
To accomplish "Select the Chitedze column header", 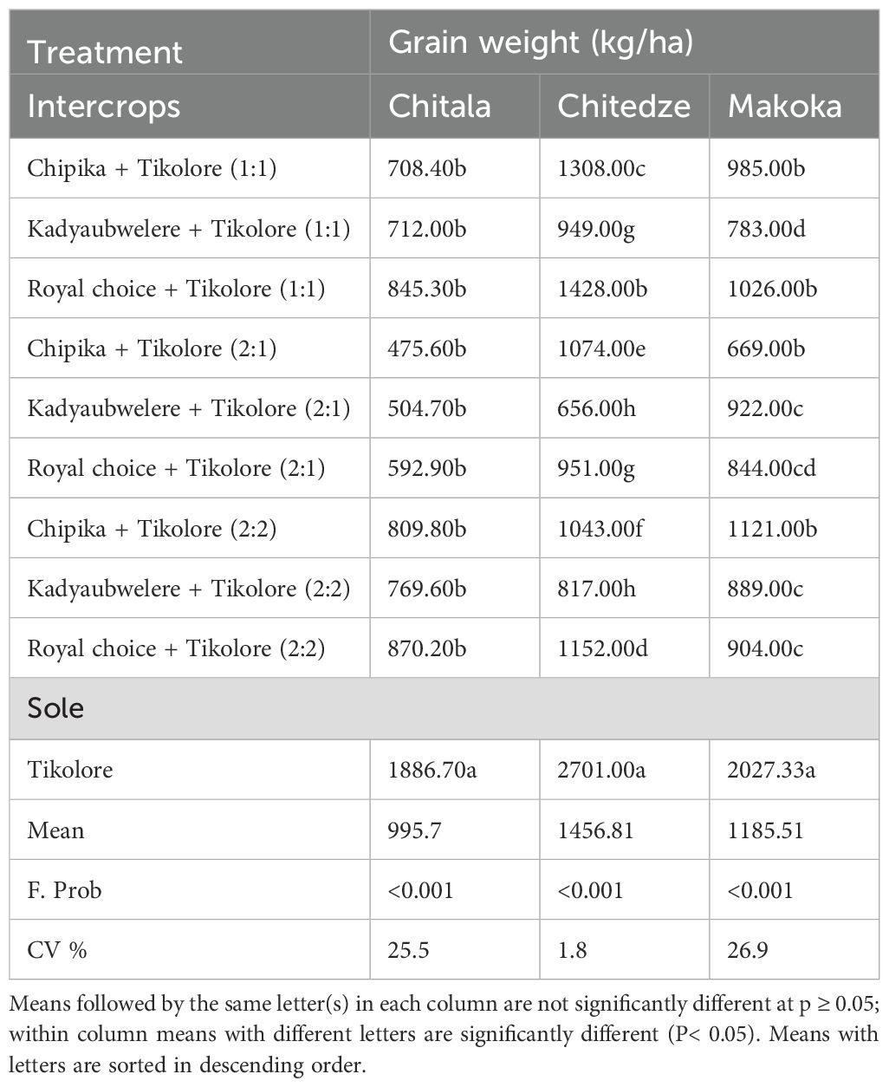I will [624, 106].
